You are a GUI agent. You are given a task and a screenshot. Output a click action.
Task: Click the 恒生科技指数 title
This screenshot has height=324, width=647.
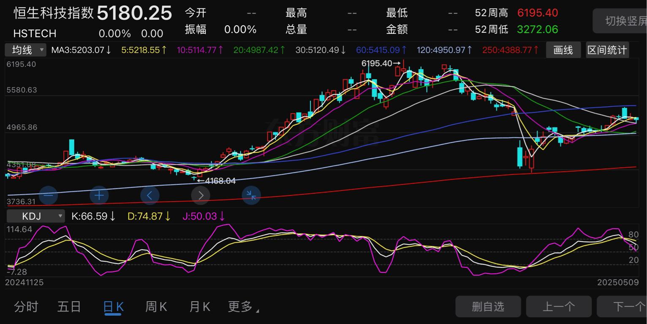click(54, 13)
